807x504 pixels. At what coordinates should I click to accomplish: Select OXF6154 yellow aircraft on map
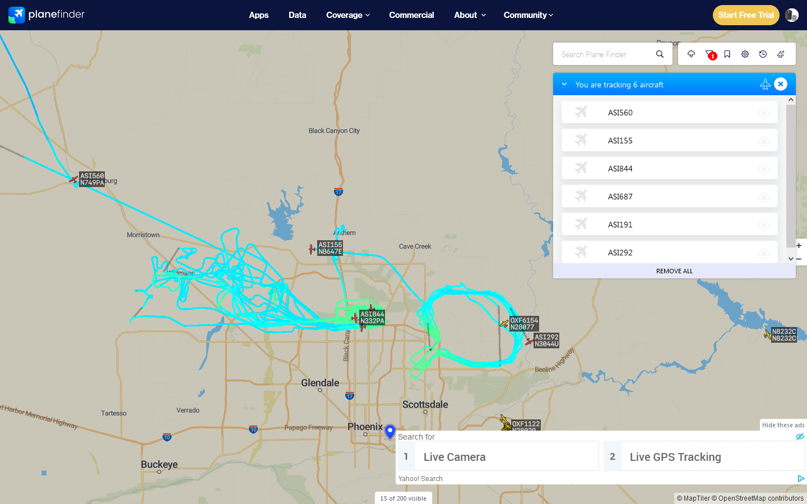coord(504,324)
